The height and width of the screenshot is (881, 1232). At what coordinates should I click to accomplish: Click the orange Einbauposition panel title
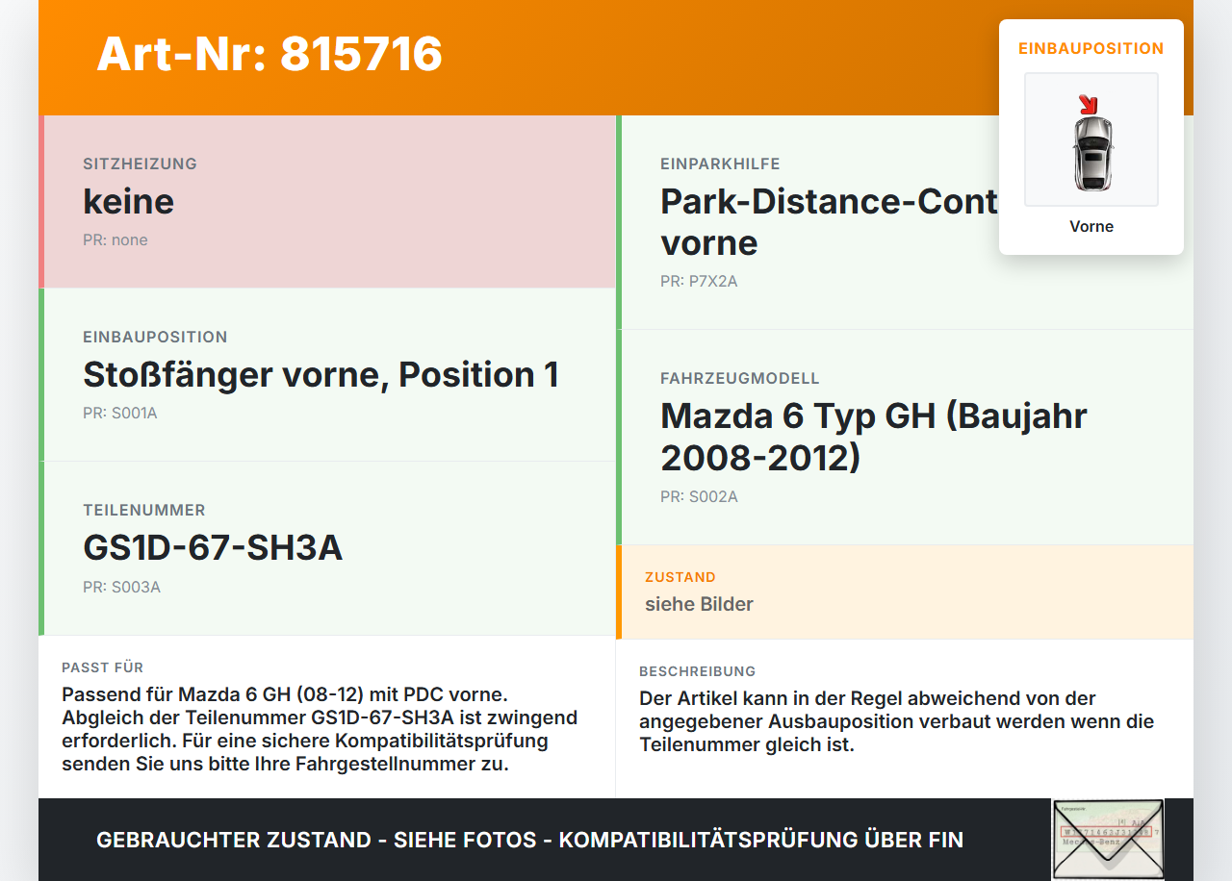[x=1091, y=48]
